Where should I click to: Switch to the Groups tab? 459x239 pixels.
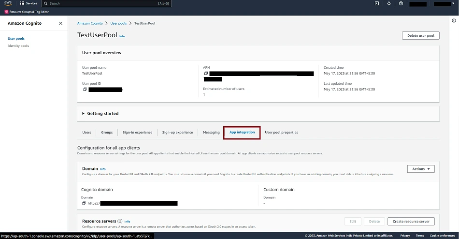107,133
